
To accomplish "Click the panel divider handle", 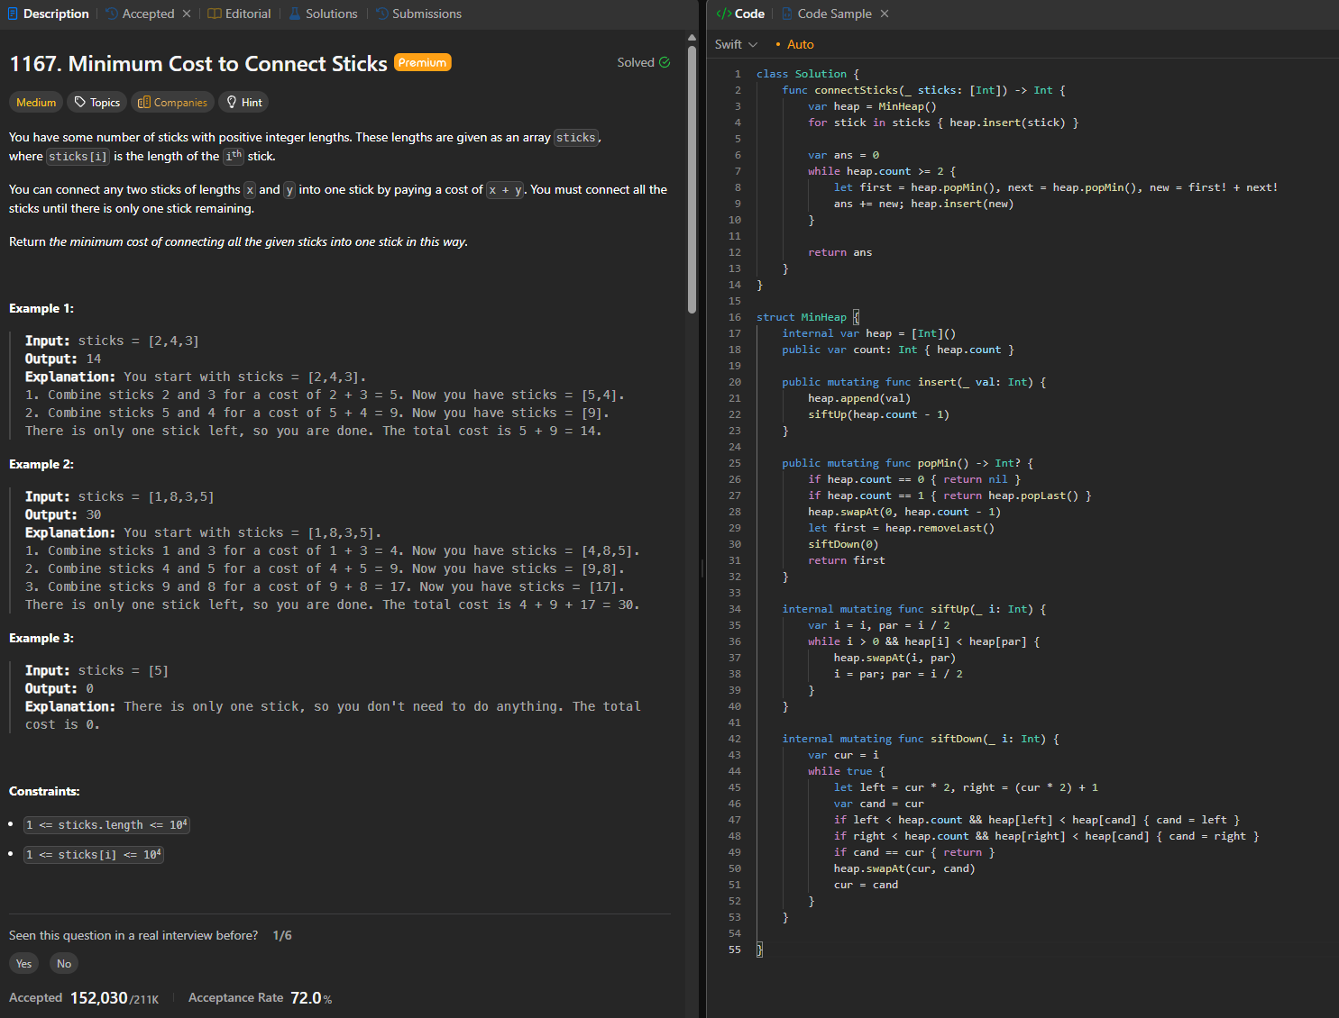I will [x=702, y=568].
